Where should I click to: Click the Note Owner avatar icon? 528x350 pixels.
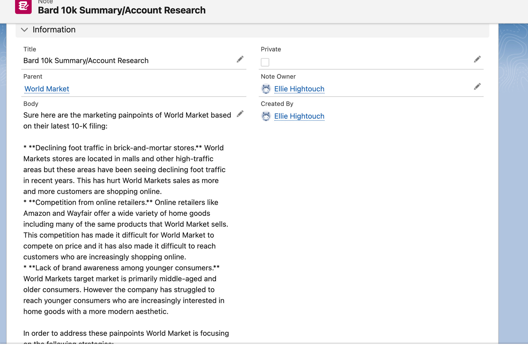(x=266, y=89)
